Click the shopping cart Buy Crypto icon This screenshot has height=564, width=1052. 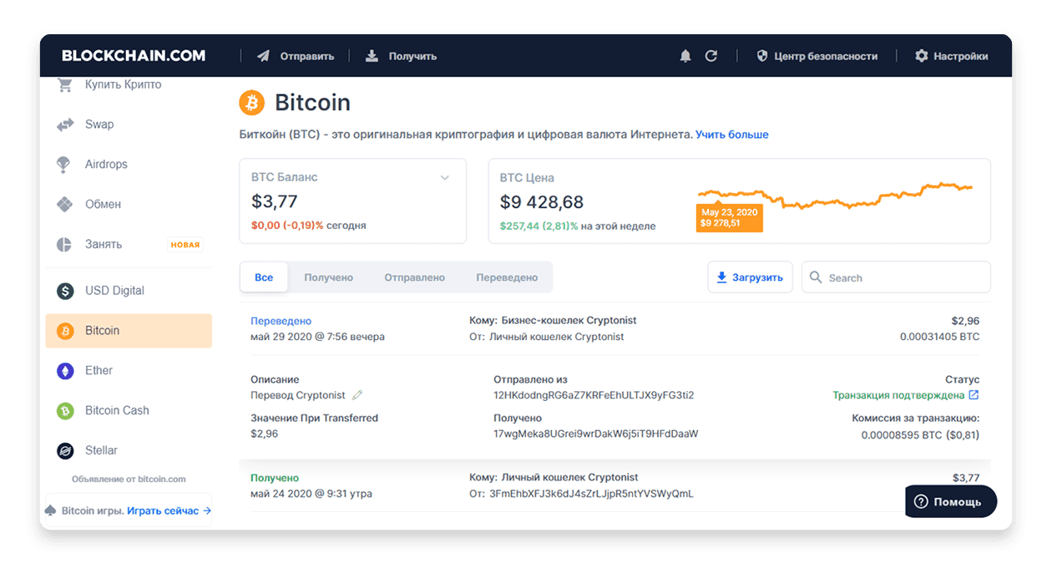click(x=64, y=84)
